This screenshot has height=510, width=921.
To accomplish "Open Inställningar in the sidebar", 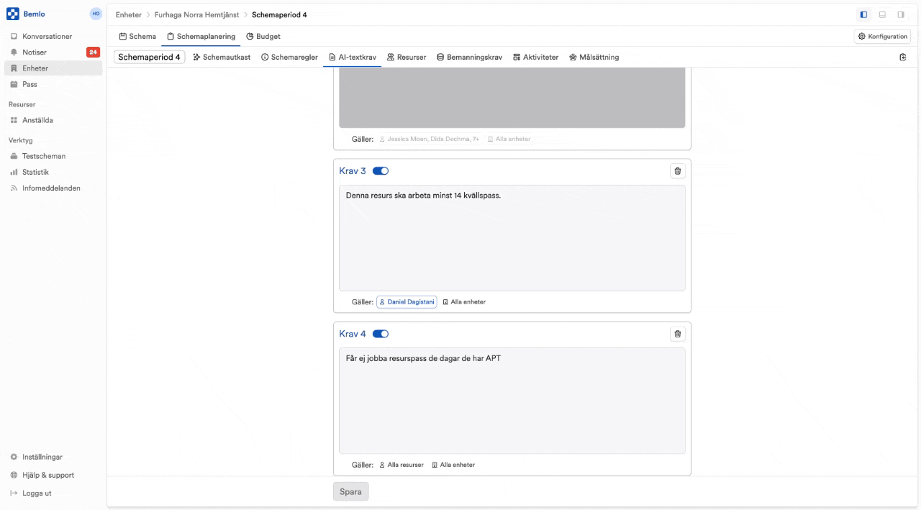I will tap(53, 457).
